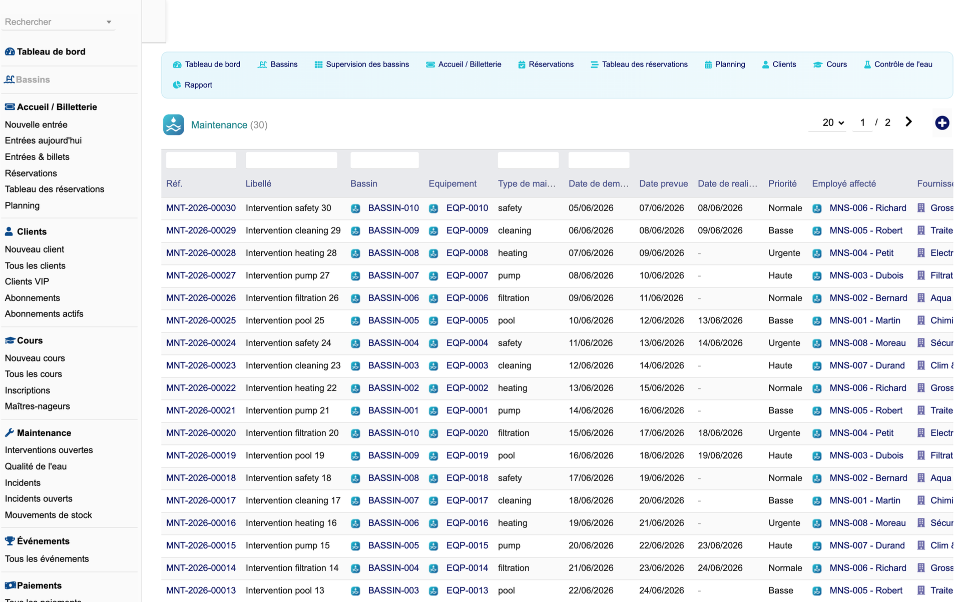Open record MNT-2026-00022
Image resolution: width=974 pixels, height=602 pixels.
pyautogui.click(x=201, y=388)
